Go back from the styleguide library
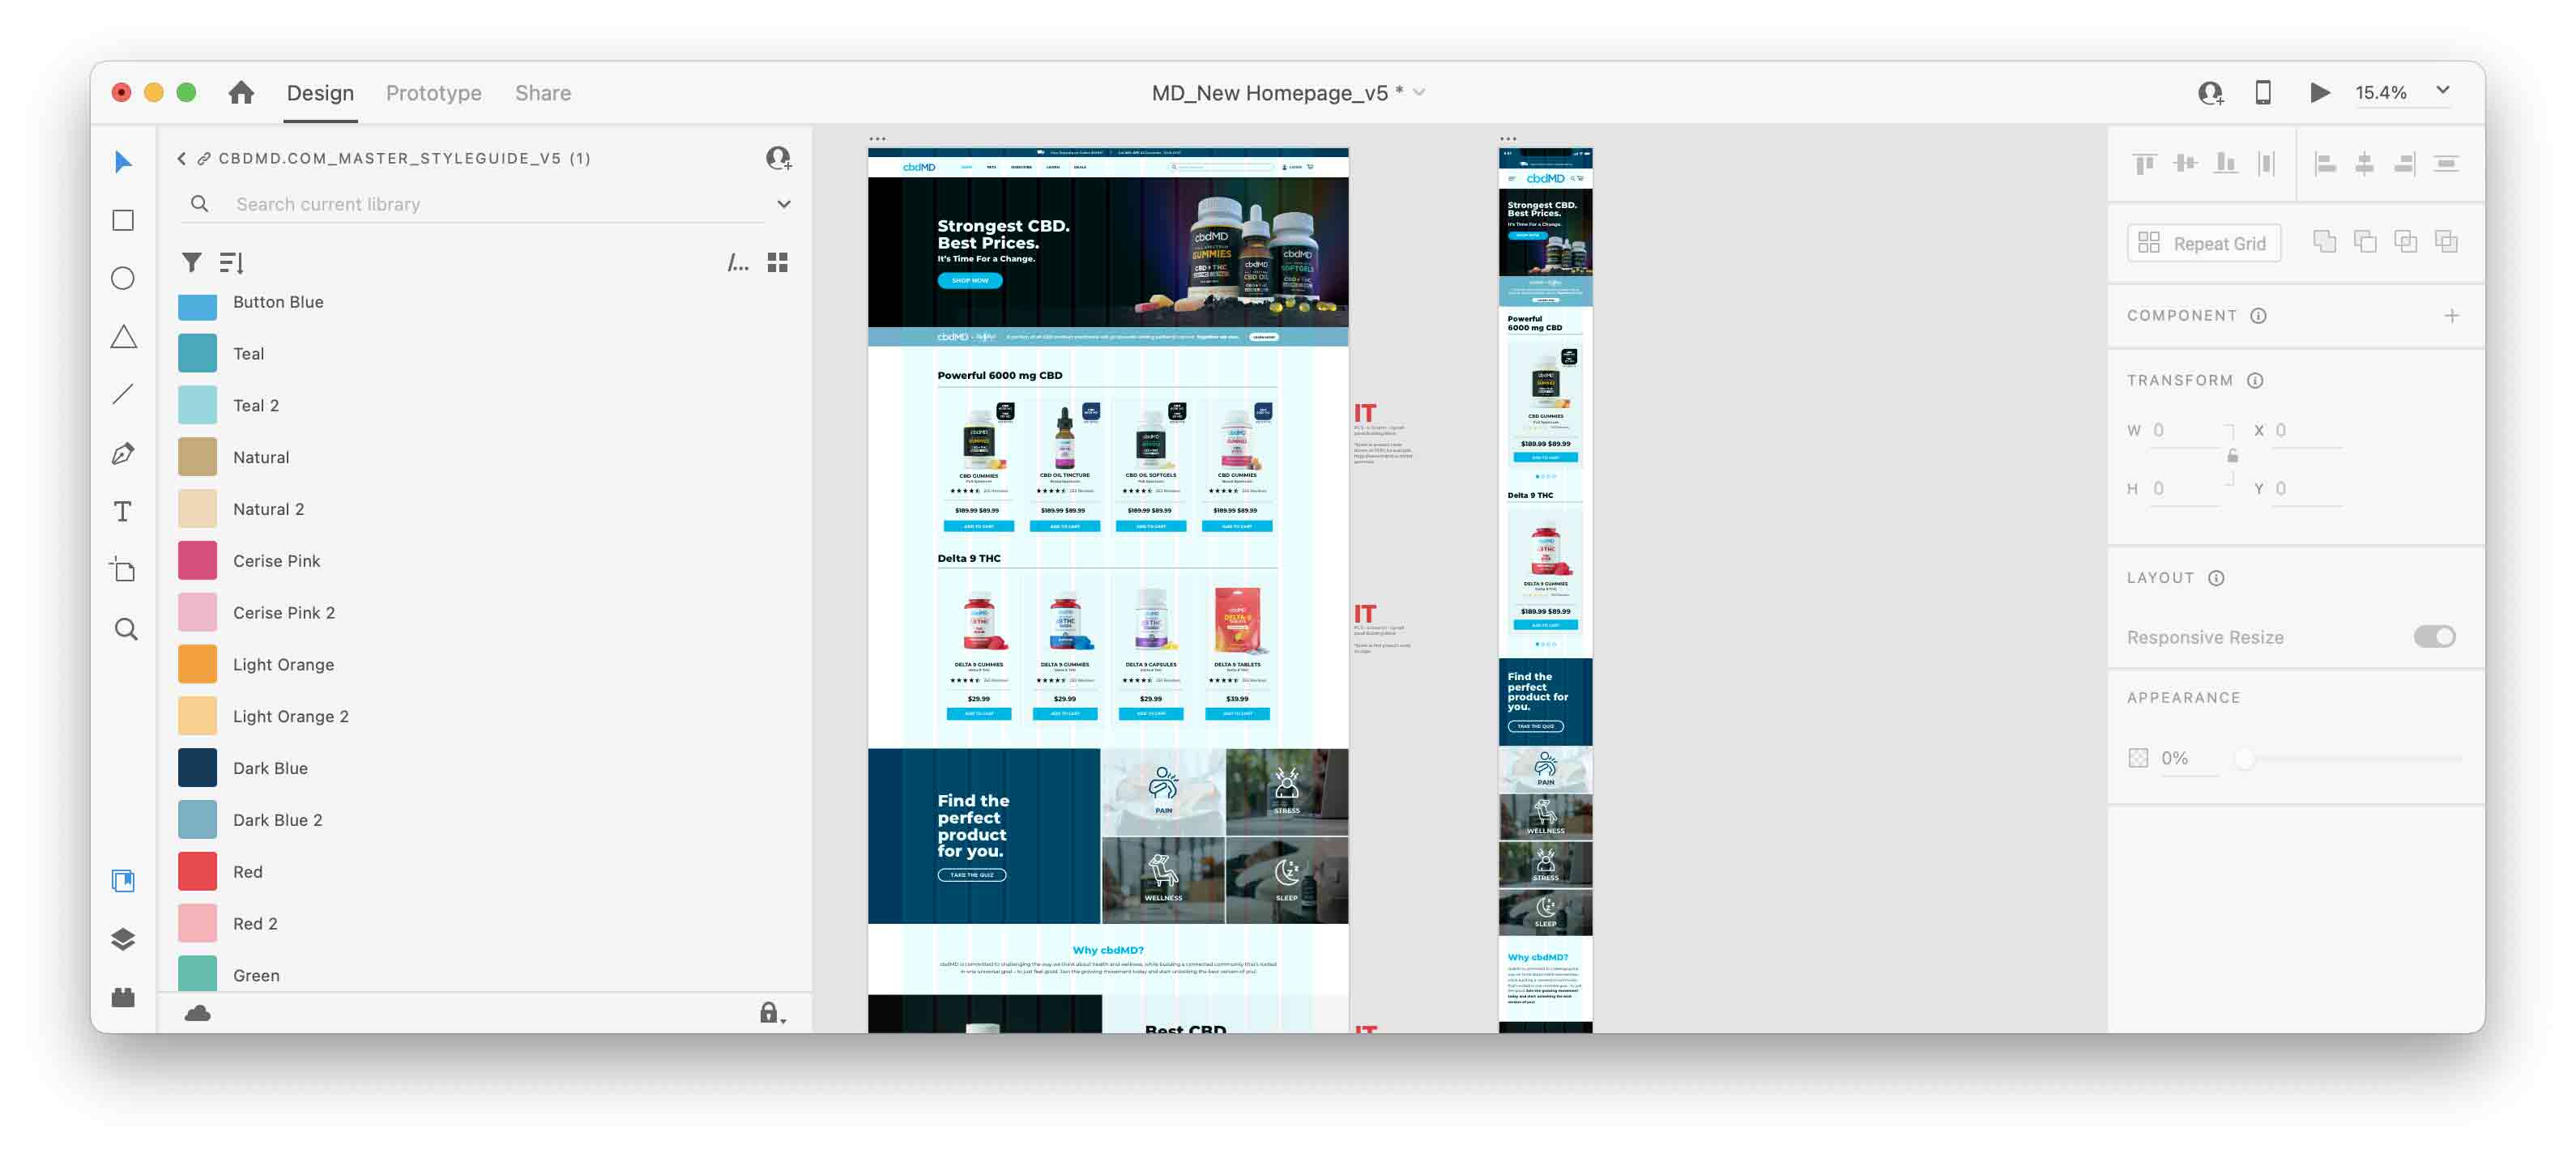 coord(181,158)
